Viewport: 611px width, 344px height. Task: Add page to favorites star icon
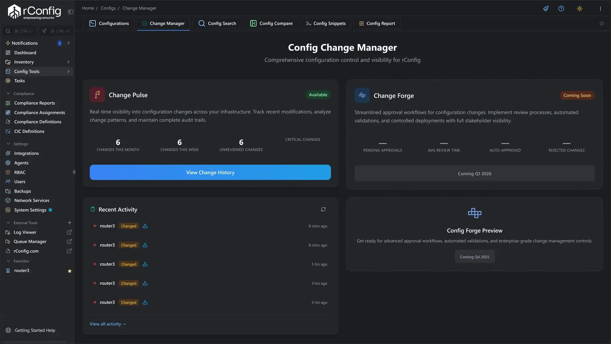[601, 23]
